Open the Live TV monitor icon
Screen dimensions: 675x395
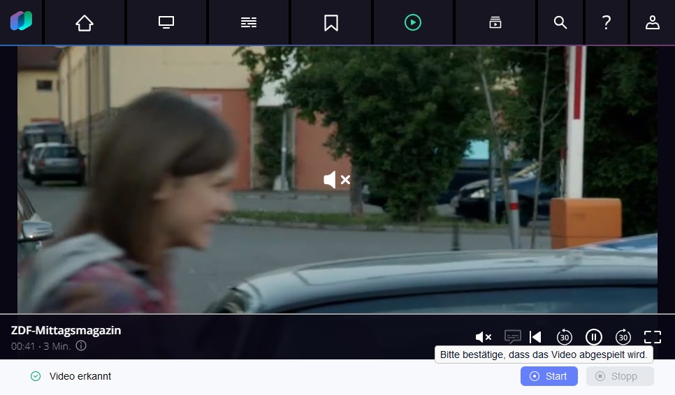pos(166,22)
